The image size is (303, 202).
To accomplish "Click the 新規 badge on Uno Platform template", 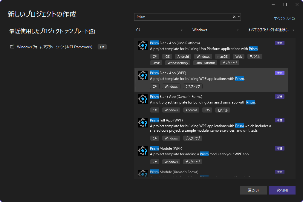I will click(280, 43).
